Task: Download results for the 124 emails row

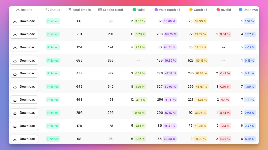Action: (x=24, y=47)
